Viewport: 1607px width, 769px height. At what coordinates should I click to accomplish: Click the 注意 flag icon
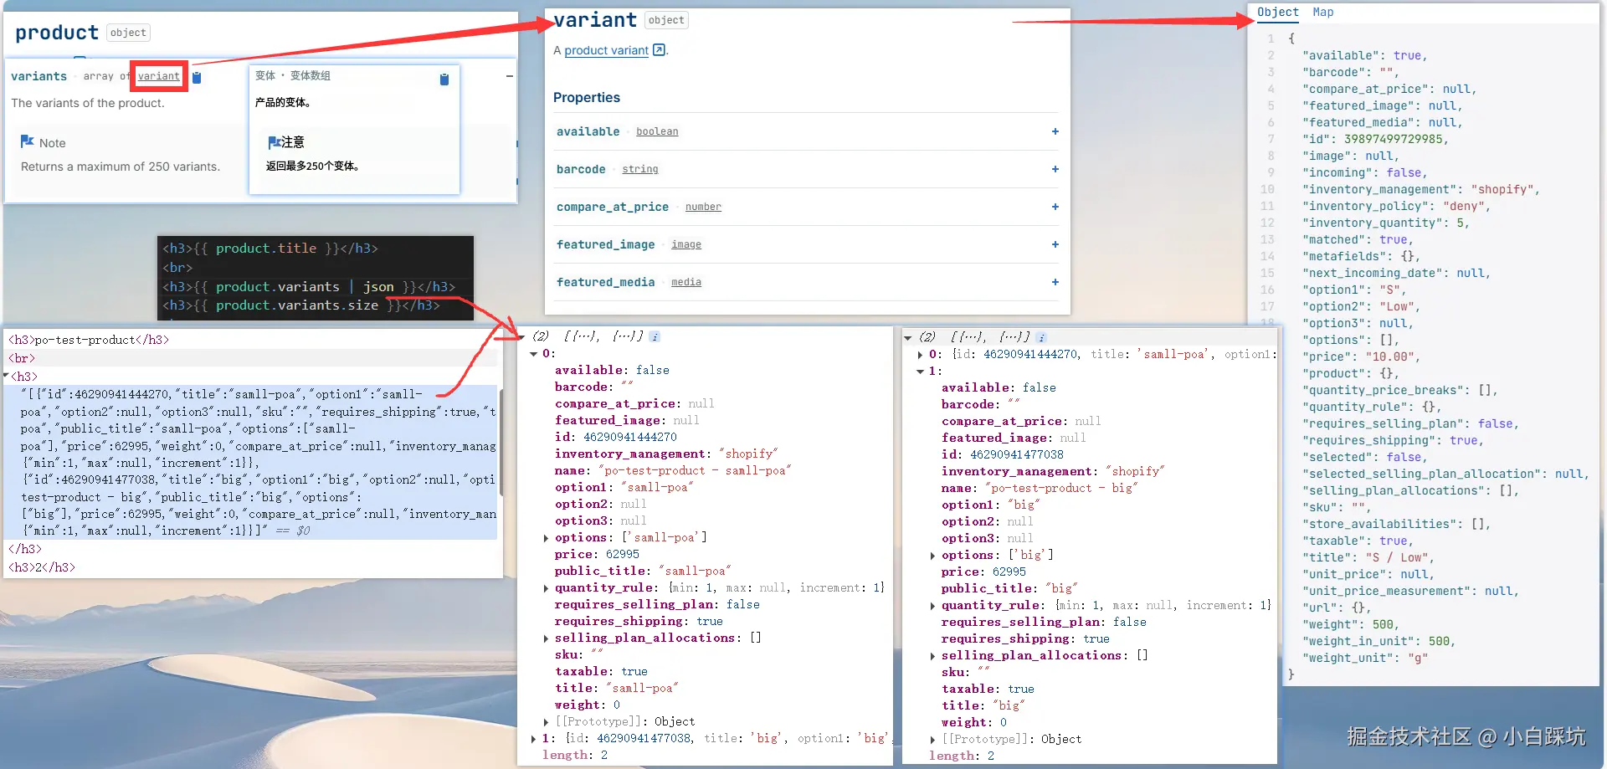pyautogui.click(x=273, y=142)
